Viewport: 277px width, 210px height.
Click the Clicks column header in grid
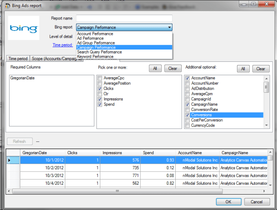point(82,153)
